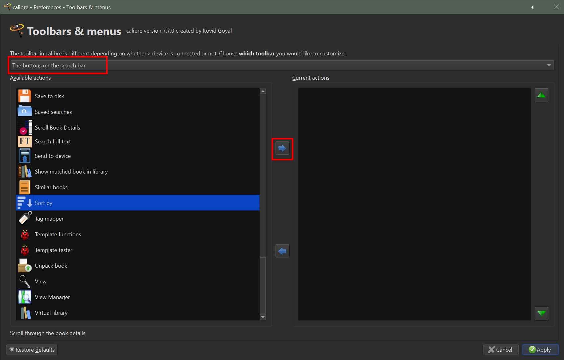Apply the toolbar changes
Viewport: 564px width, 360px height.
(x=540, y=350)
